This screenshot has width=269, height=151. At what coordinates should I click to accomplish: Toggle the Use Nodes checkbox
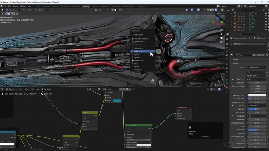pyautogui.click(x=42, y=89)
